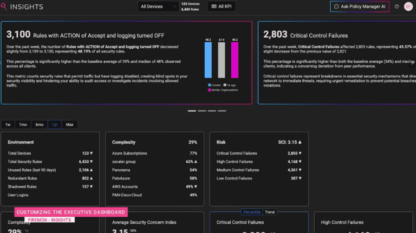Go to the first carousel slide indicator
Screen dimensions: 416x233
tap(192, 111)
